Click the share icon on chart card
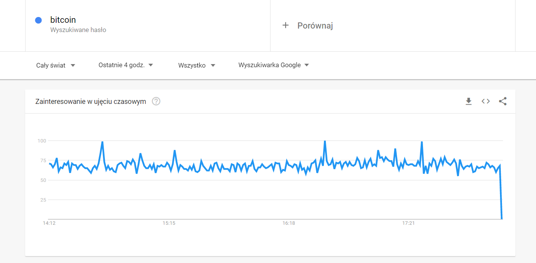536x263 pixels. click(x=503, y=102)
